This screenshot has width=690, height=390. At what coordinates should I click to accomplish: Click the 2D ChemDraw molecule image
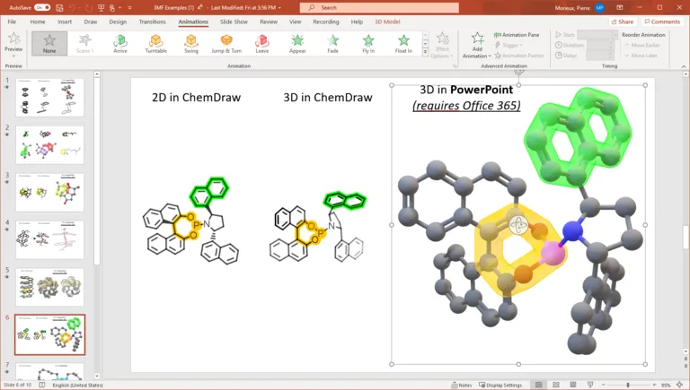click(190, 221)
